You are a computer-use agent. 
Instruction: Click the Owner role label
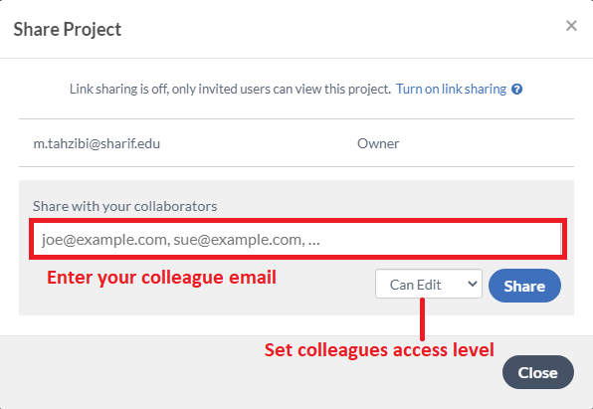pos(378,143)
